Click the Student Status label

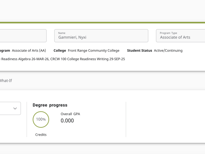click(139, 51)
